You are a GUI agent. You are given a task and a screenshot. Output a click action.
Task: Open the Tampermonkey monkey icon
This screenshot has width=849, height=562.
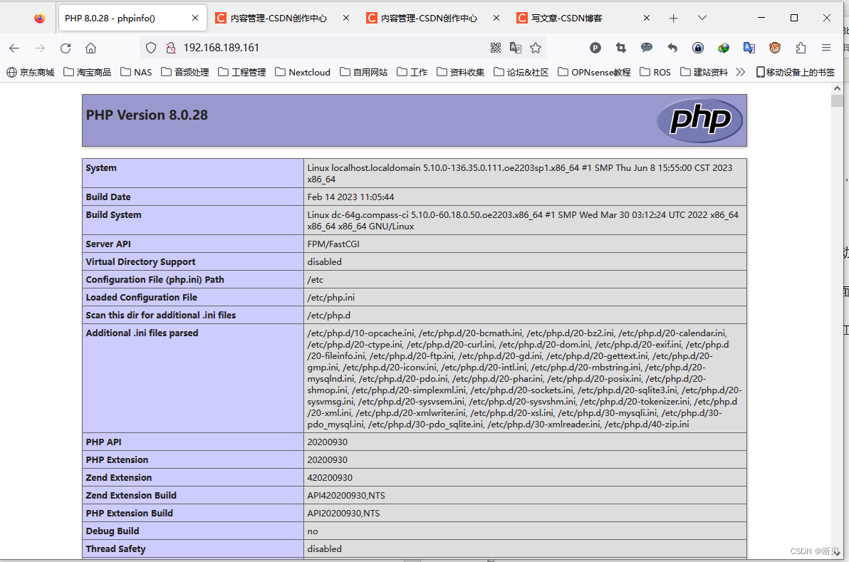pos(776,48)
